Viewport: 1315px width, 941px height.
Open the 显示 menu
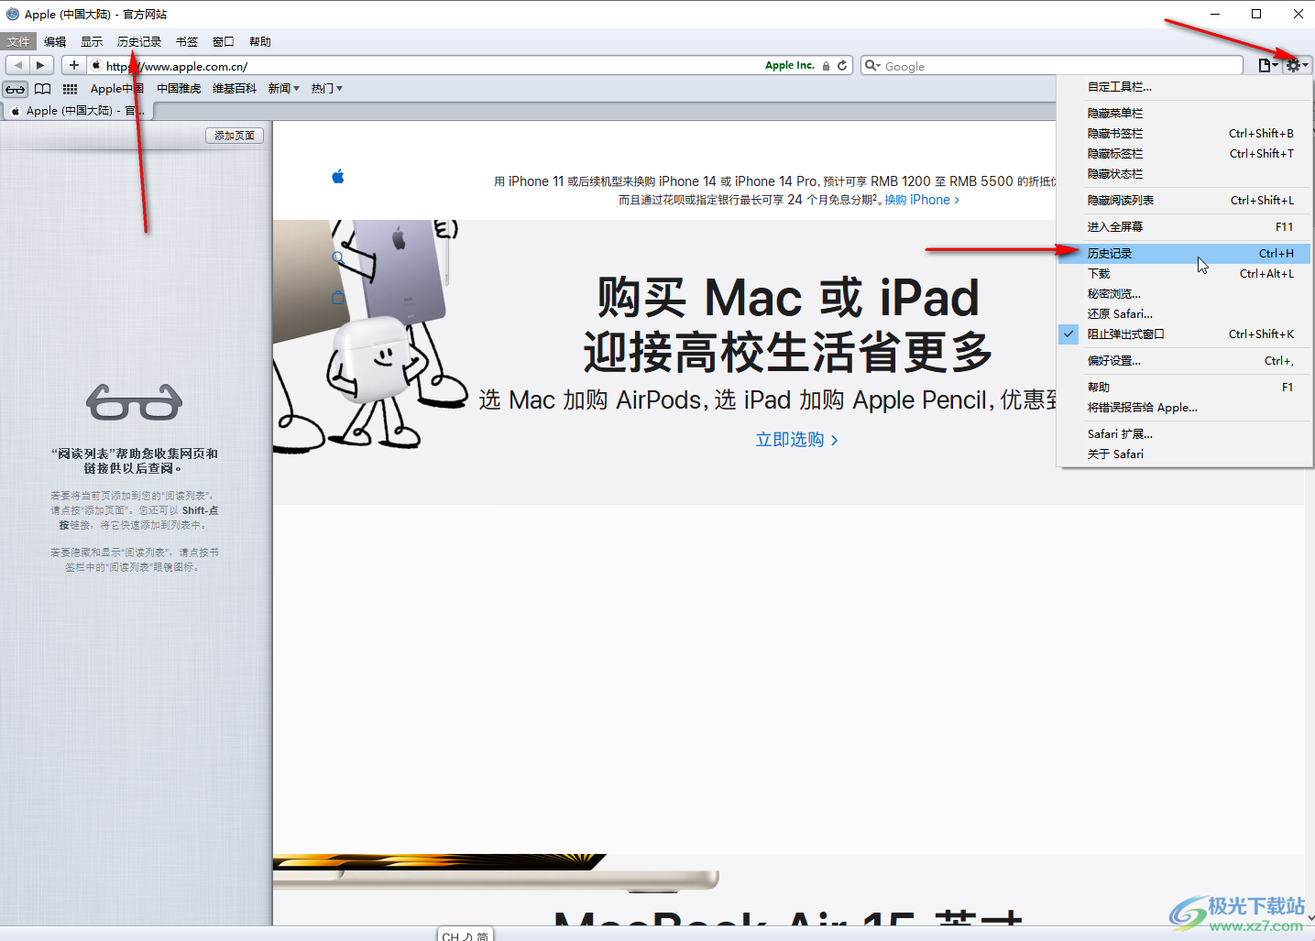pyautogui.click(x=92, y=42)
